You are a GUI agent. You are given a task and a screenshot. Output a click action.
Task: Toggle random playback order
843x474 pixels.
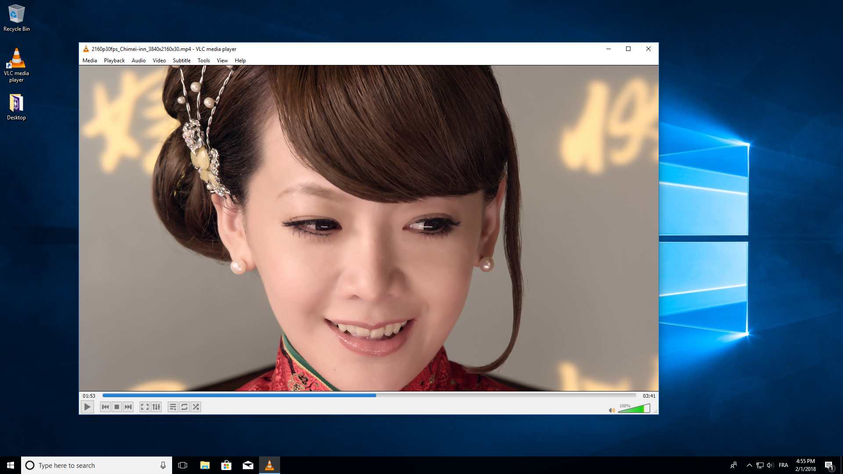click(x=196, y=407)
